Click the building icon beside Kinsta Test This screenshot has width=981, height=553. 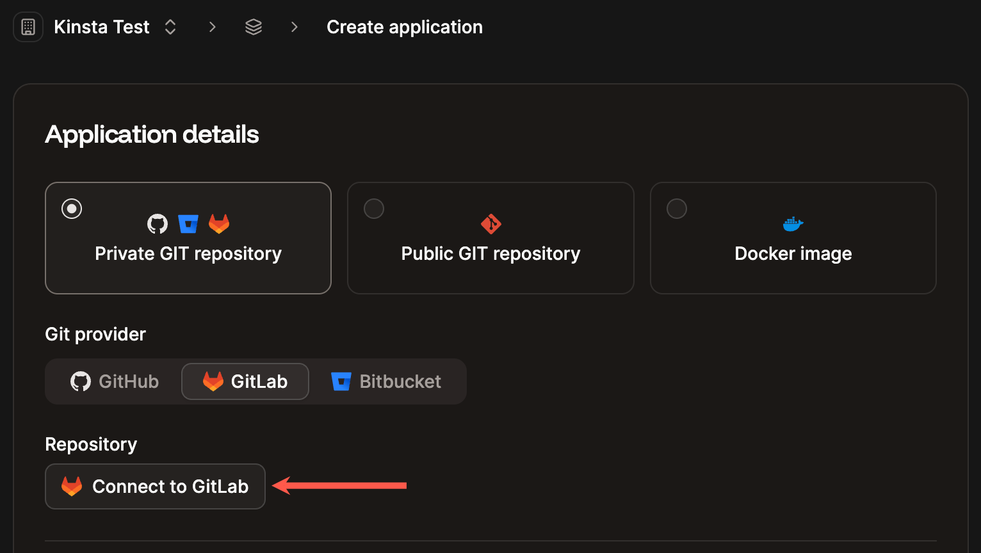tap(28, 26)
